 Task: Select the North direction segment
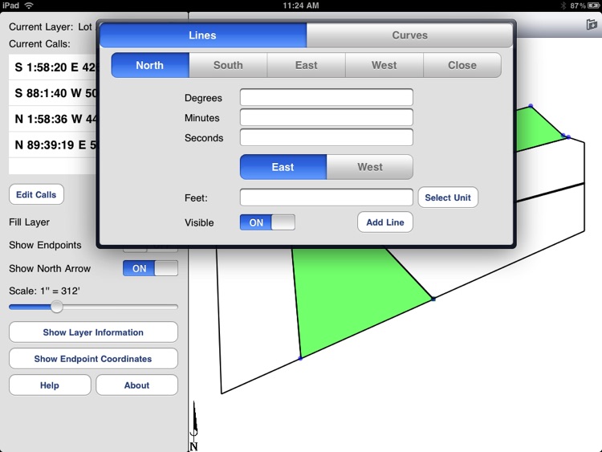click(150, 65)
